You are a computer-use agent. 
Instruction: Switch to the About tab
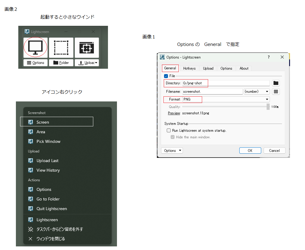(244, 68)
